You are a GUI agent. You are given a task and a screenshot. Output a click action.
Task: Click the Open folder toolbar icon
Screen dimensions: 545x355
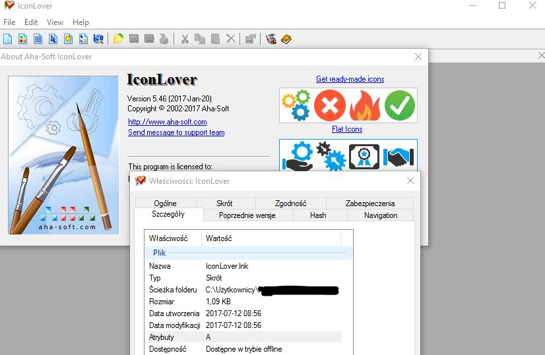(x=119, y=39)
